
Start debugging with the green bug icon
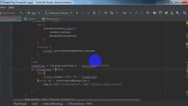(94, 13)
